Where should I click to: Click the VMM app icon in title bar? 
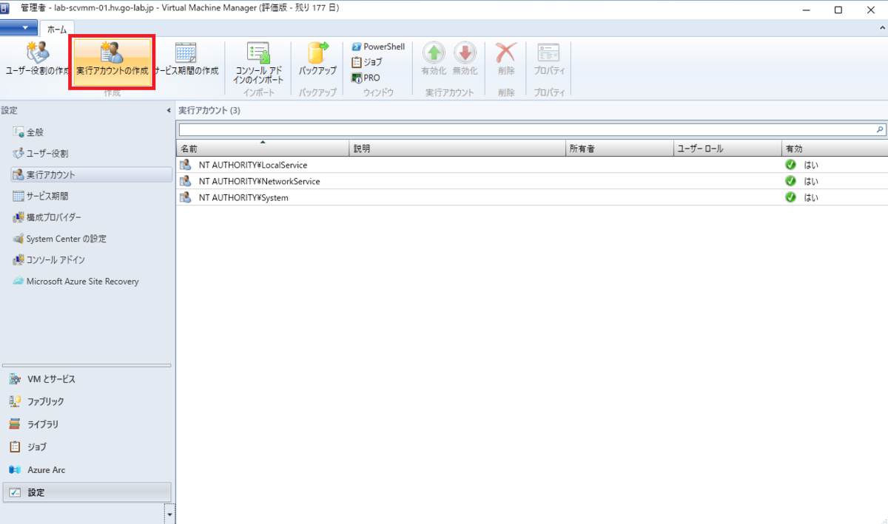[x=5, y=8]
